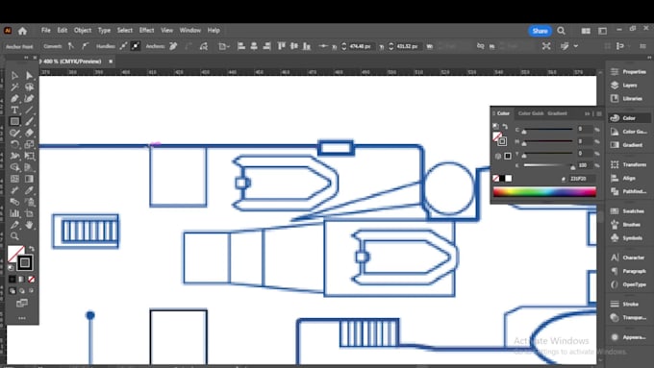Open the align-to options dropdown
Image resolution: width=654 pixels, height=368 pixels.
[223, 46]
